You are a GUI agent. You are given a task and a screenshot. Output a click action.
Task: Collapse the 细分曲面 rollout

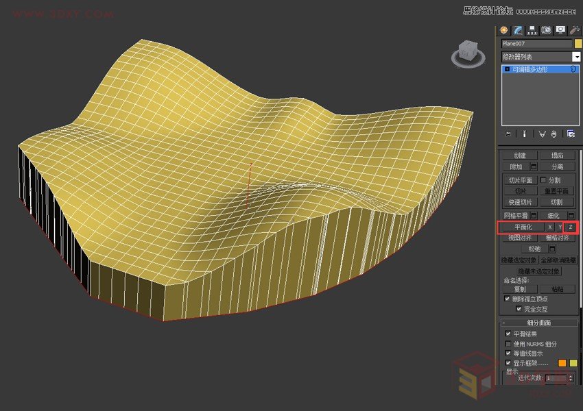(x=505, y=323)
